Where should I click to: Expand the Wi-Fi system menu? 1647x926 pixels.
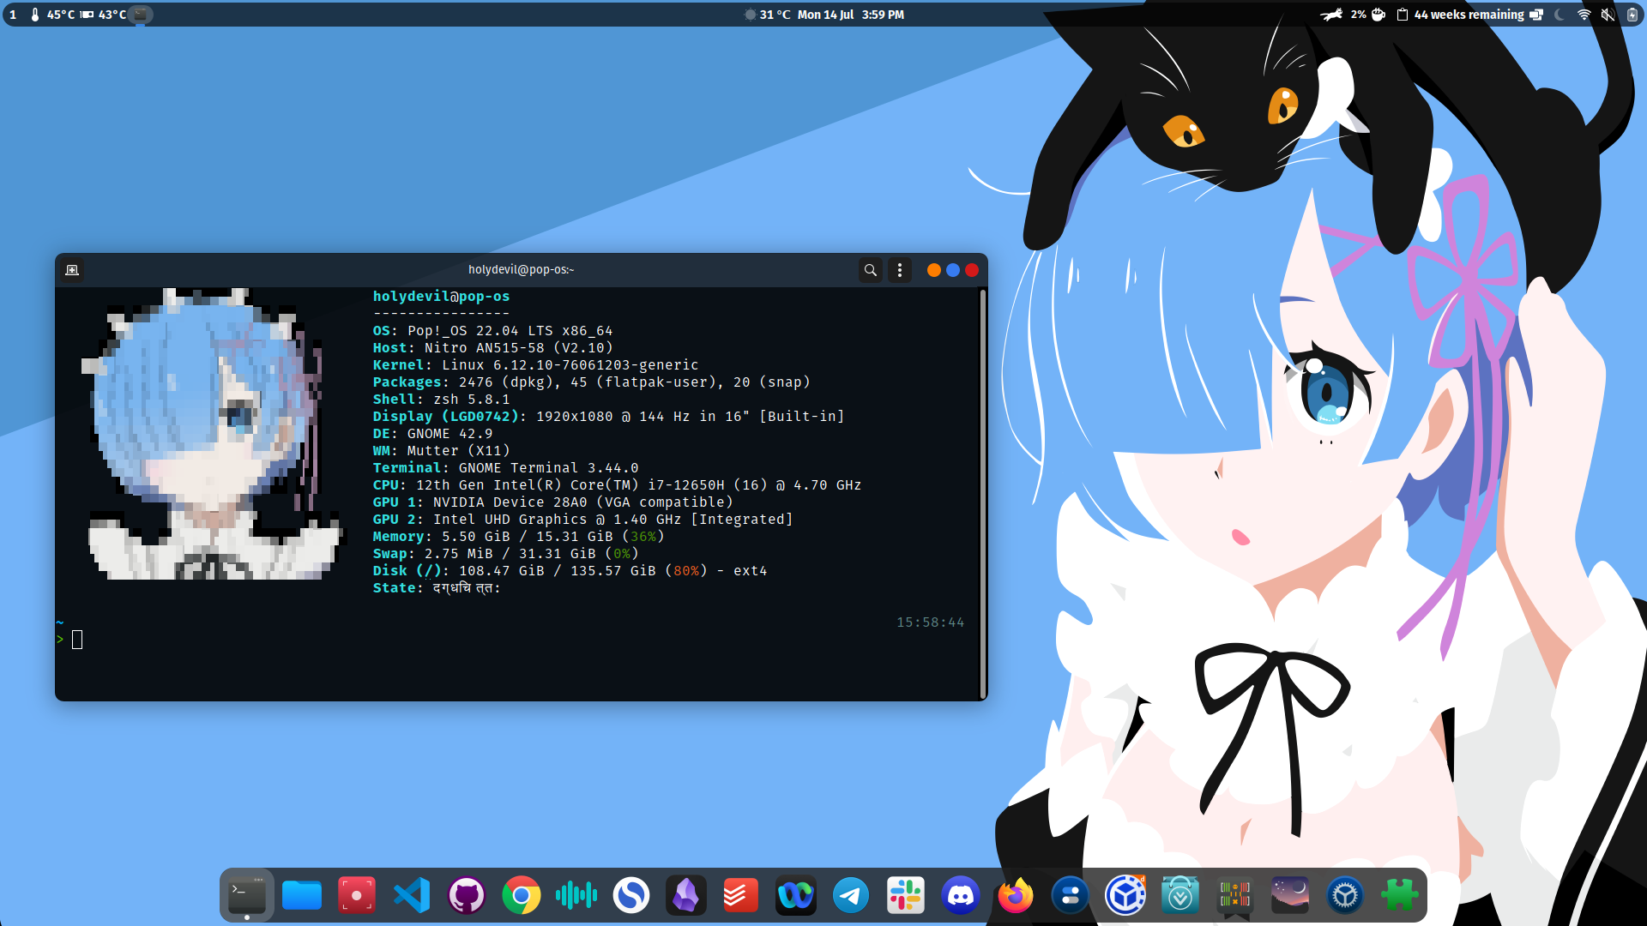[1584, 15]
